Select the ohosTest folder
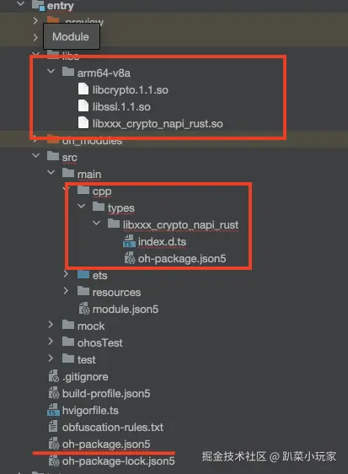The image size is (348, 474). pos(100,342)
